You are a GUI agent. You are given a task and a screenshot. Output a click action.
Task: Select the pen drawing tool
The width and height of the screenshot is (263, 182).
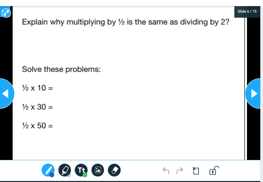[47, 169]
